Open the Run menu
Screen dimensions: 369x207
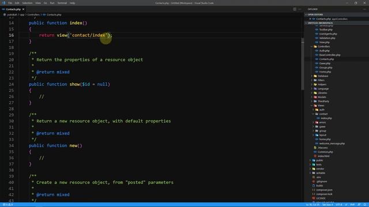click(x=52, y=3)
